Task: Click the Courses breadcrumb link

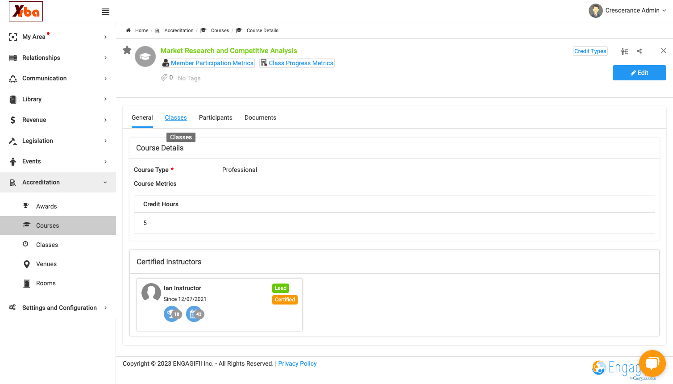Action: click(x=220, y=30)
